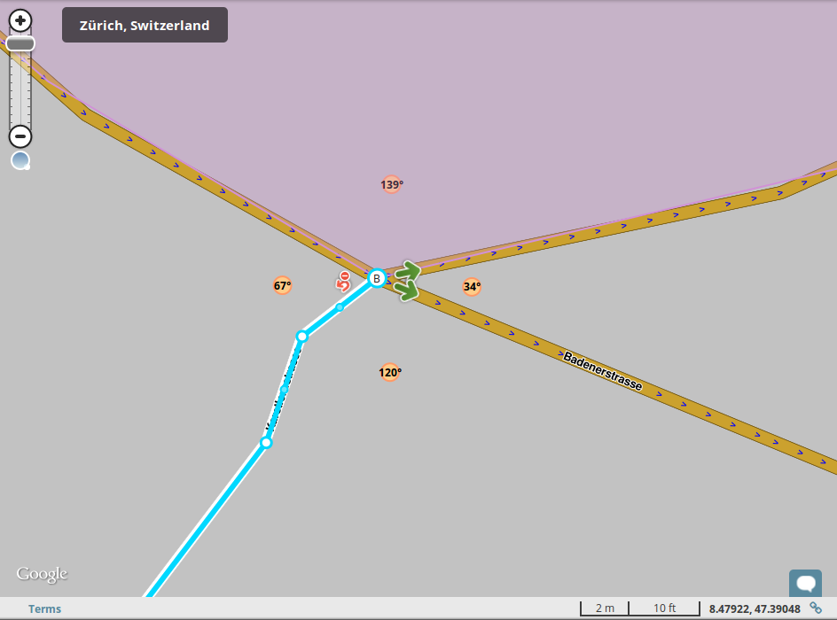Click the middle white node on selected segment
This screenshot has height=620, width=837.
click(x=302, y=337)
